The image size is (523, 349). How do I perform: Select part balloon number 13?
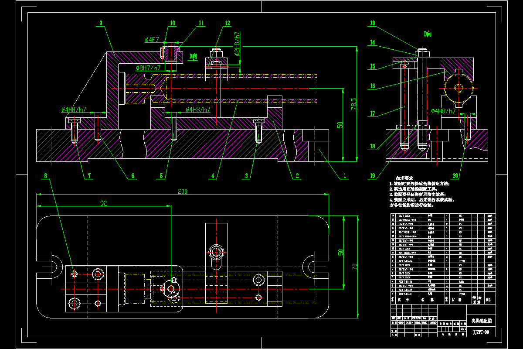point(372,23)
